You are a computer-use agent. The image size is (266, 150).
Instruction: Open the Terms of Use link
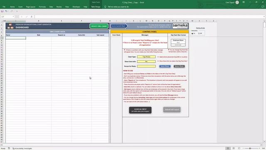200,28
